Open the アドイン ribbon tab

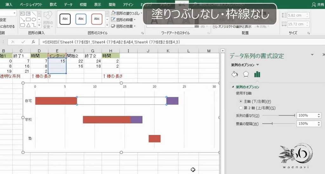(128, 4)
